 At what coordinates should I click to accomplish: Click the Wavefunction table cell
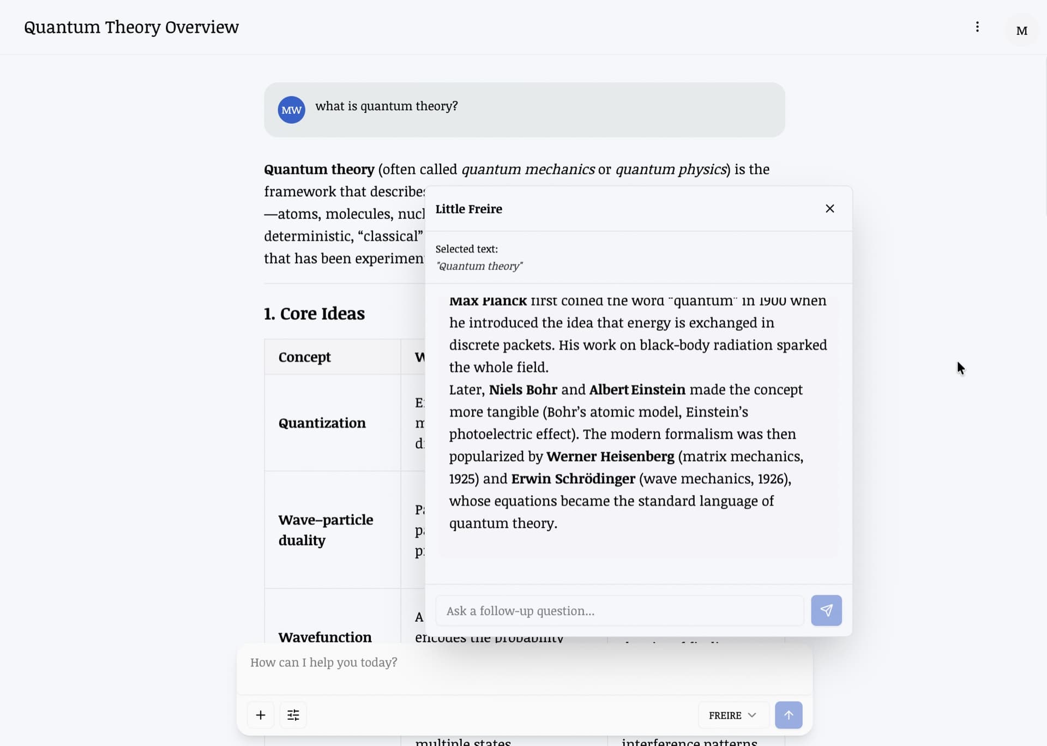(325, 636)
